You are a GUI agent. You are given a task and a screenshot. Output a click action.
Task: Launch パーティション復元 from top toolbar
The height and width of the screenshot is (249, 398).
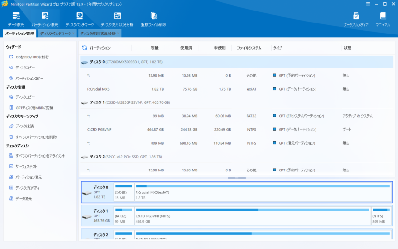45,20
